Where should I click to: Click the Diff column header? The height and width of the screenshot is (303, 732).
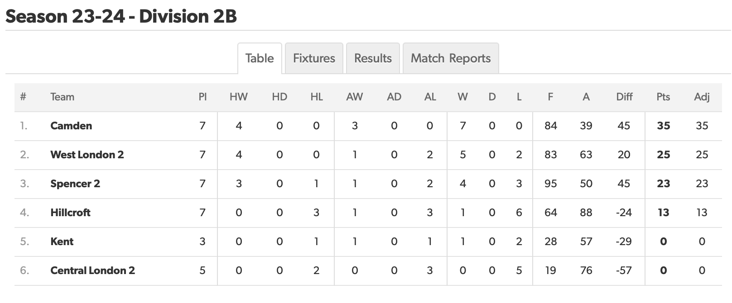pyautogui.click(x=624, y=97)
